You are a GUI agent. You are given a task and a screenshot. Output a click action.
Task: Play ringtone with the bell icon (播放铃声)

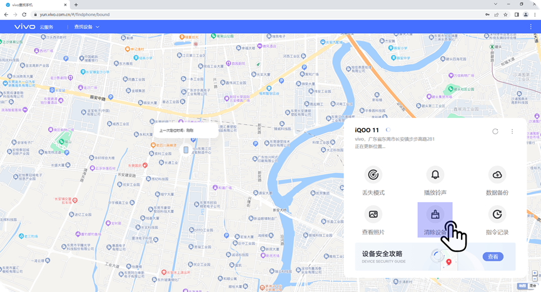coord(435,175)
